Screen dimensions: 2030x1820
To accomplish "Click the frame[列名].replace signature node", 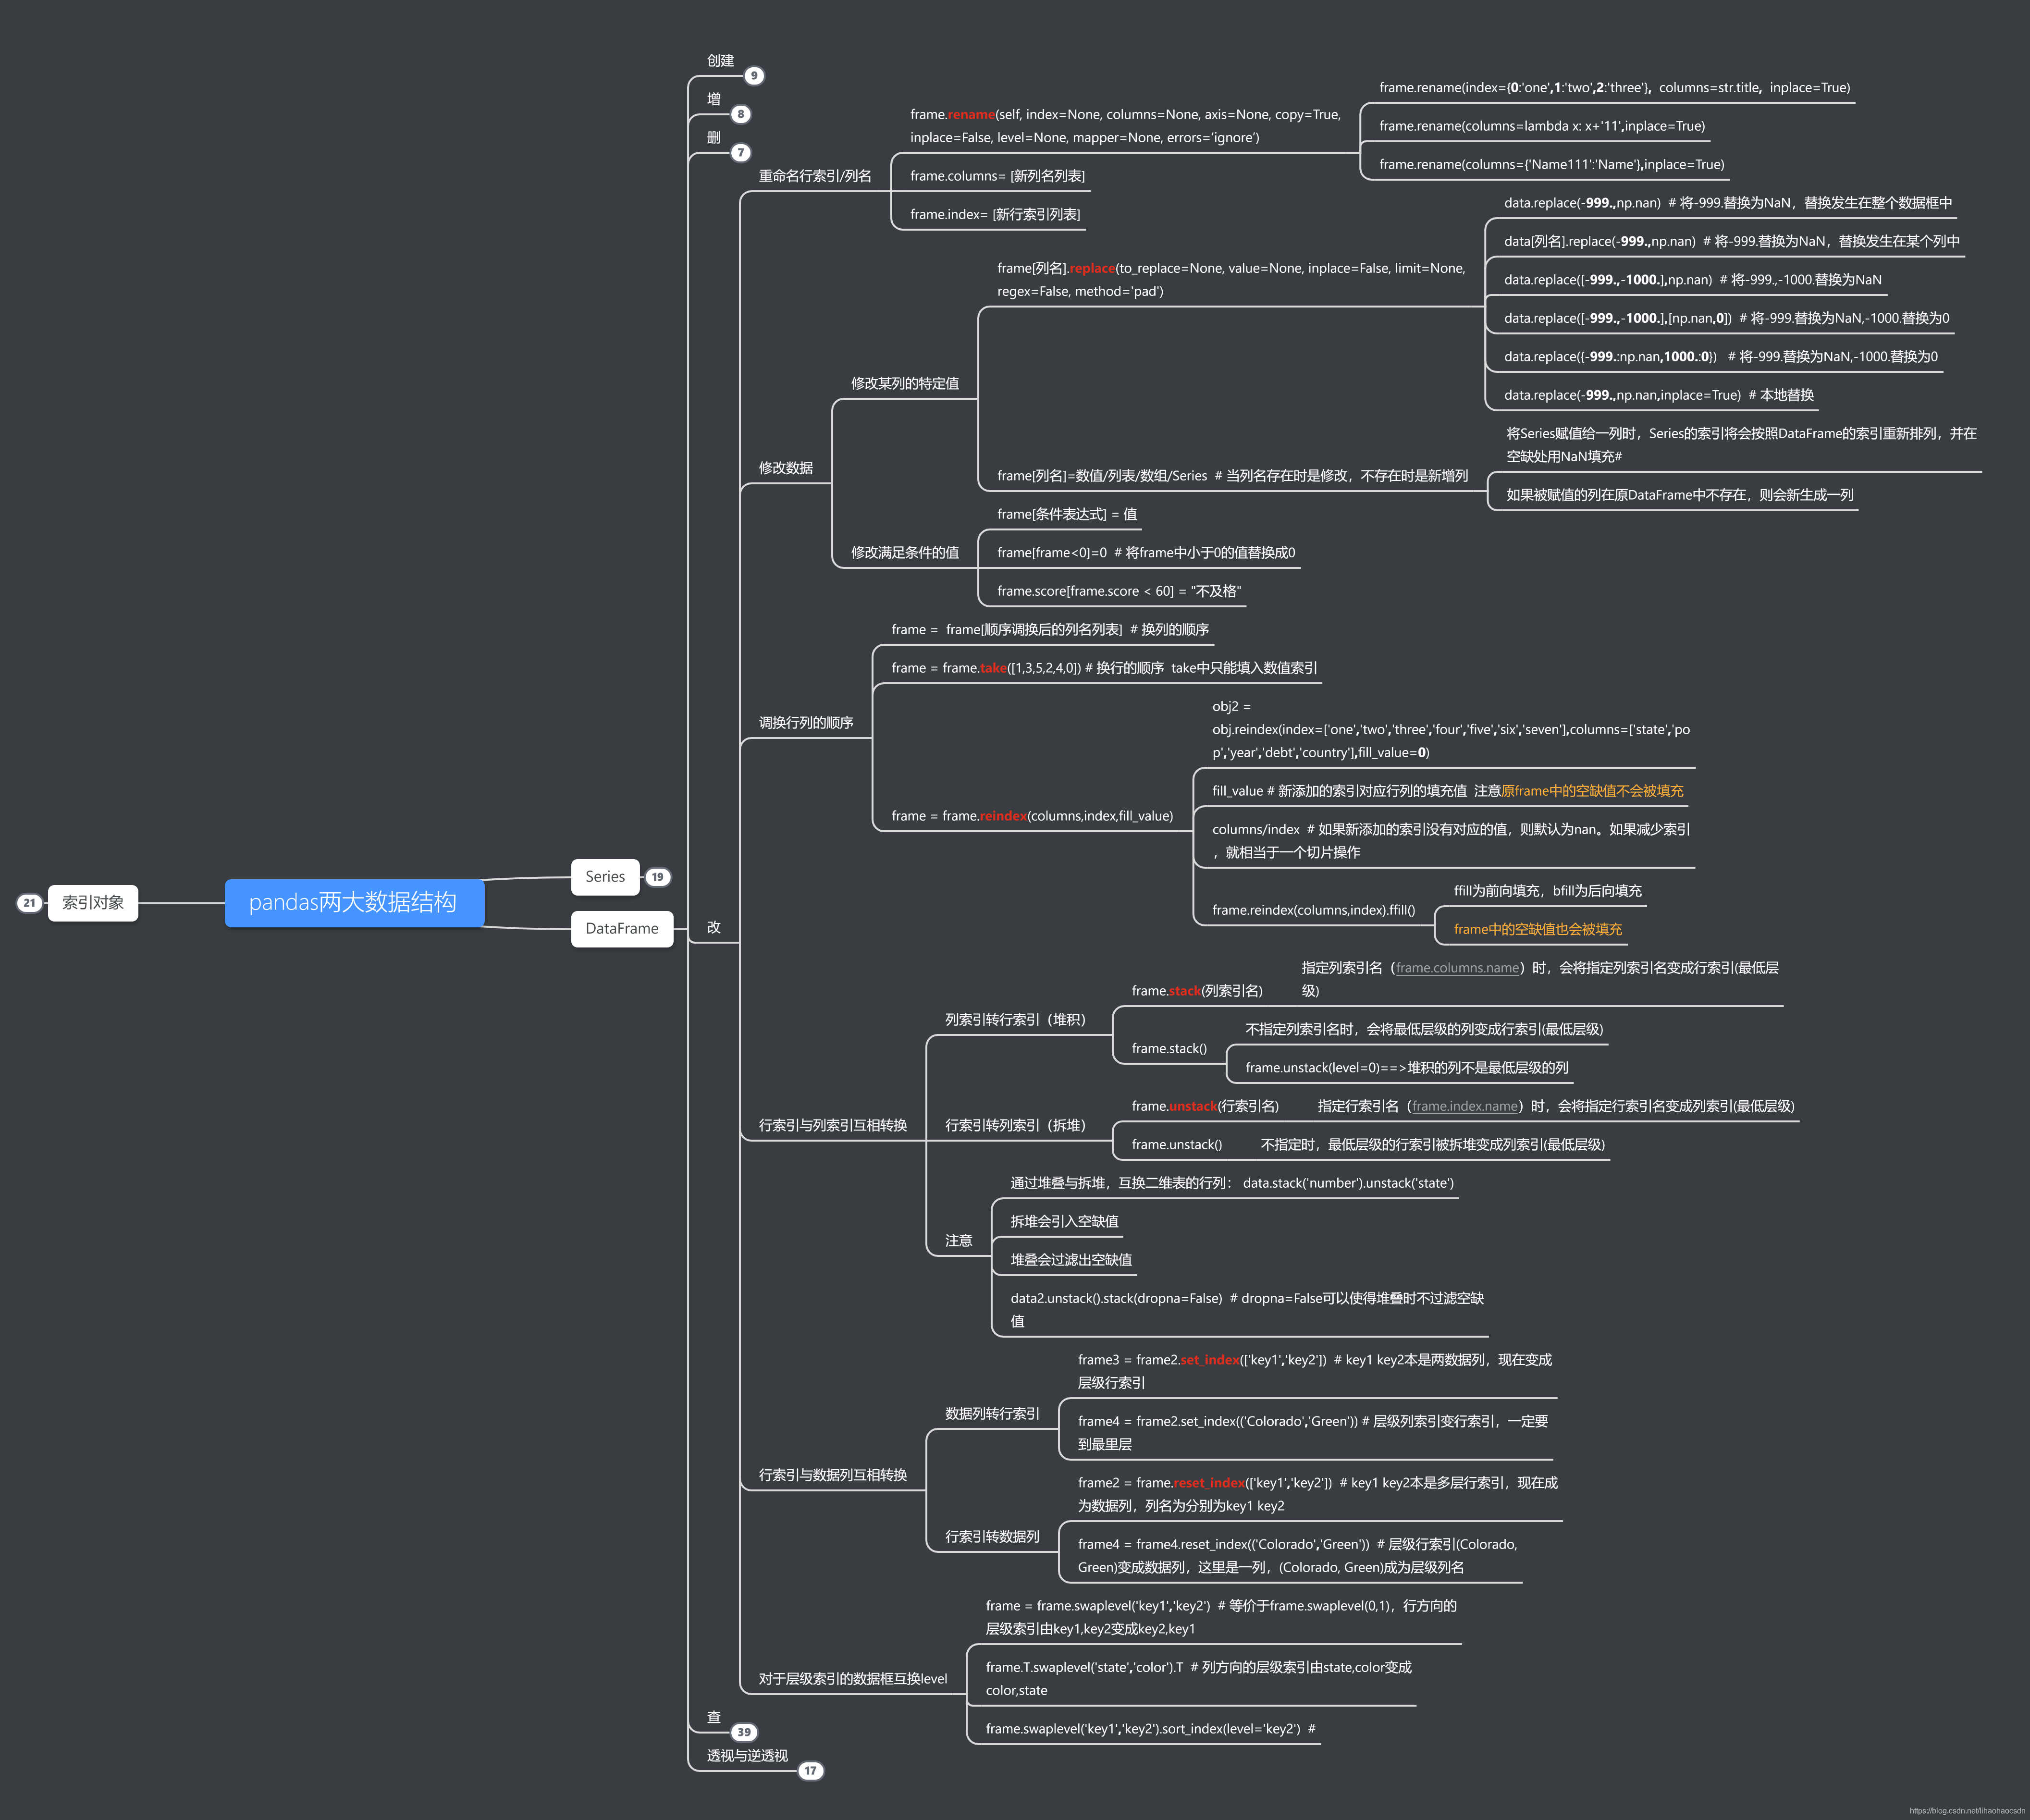I will click(1231, 280).
